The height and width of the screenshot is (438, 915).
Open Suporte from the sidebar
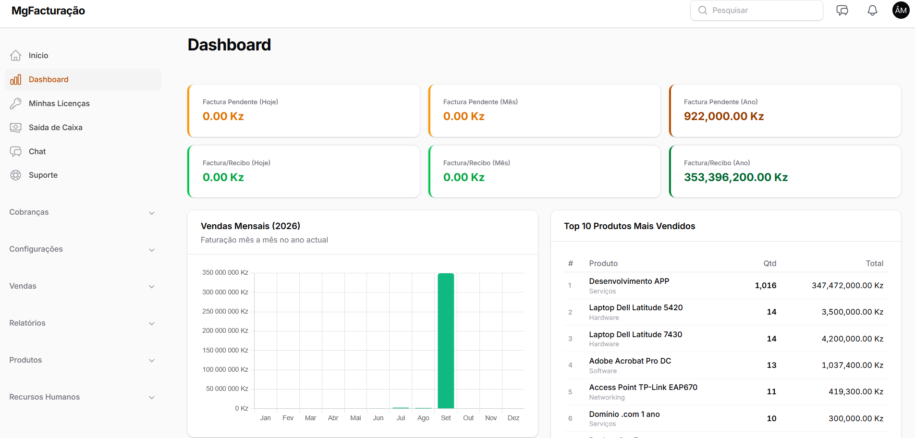coord(83,175)
